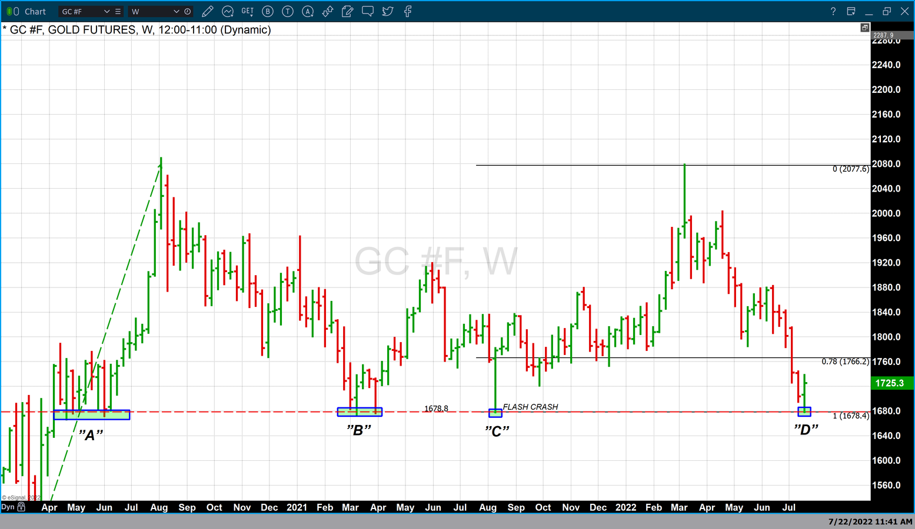Toggle the time axis lock icon
Viewport: 915px width, 529px height.
pyautogui.click(x=22, y=507)
